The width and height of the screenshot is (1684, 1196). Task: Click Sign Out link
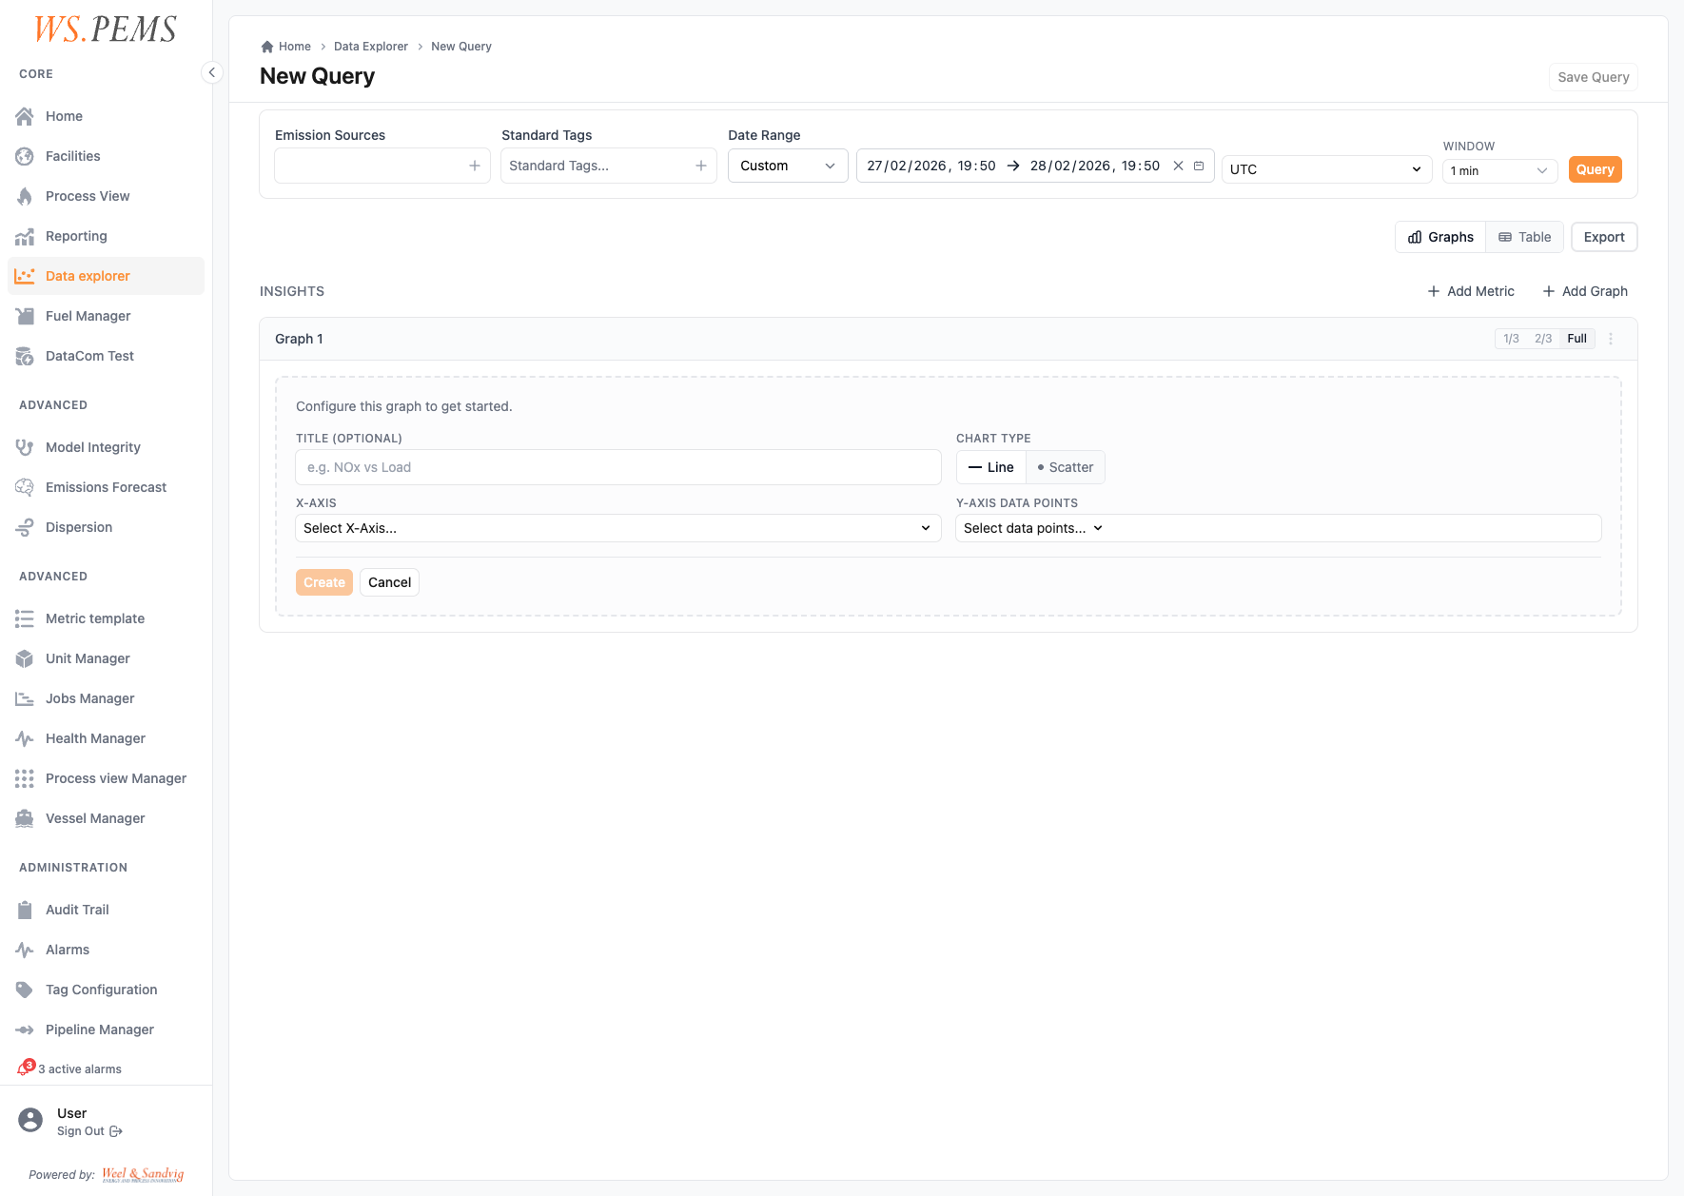(89, 1131)
